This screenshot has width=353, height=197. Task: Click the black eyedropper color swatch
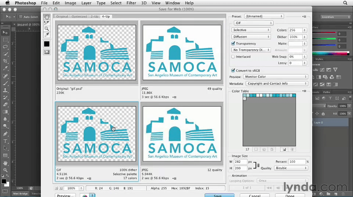click(x=47, y=44)
